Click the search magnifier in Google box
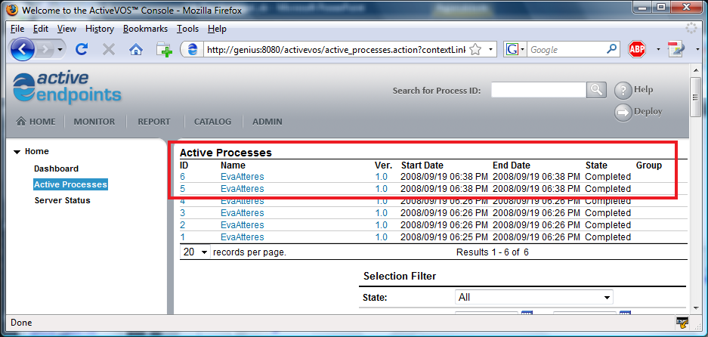708x337 pixels. pyautogui.click(x=612, y=49)
